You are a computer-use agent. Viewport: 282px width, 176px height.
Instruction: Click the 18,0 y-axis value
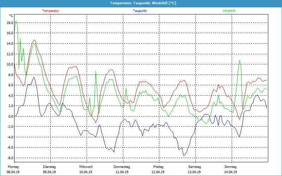[10, 23]
